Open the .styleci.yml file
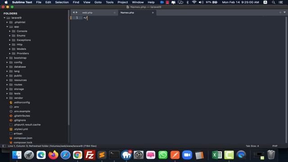Viewport: 288px width, 162px height. 21,129
